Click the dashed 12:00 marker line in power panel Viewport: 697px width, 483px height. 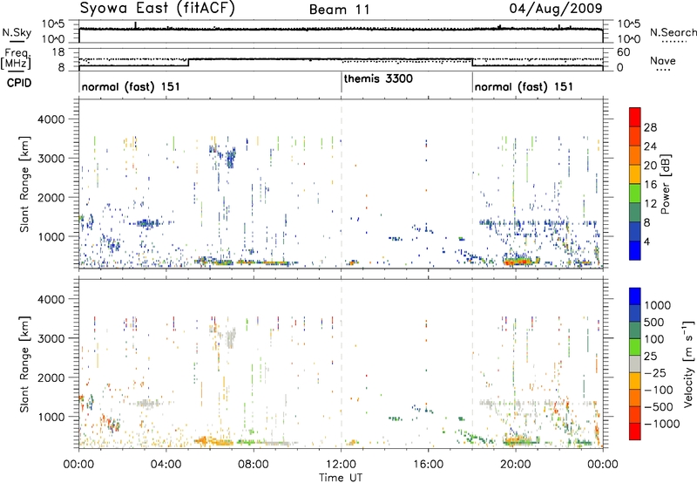pos(342,184)
